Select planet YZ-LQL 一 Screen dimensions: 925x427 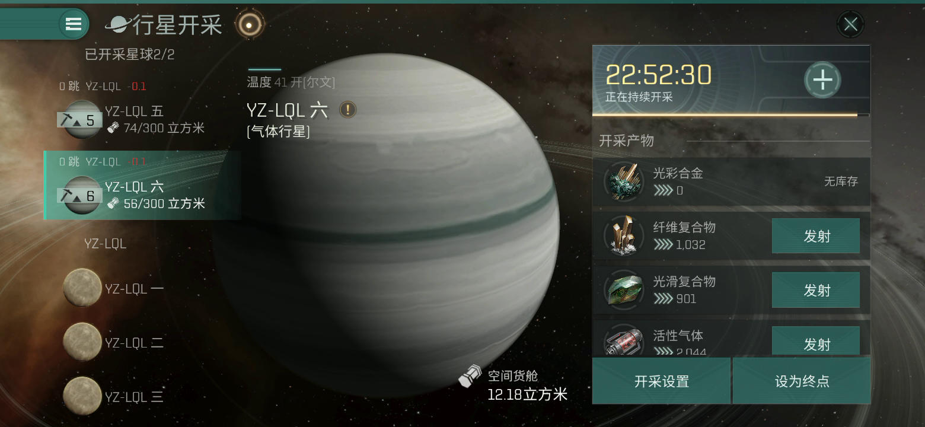114,288
